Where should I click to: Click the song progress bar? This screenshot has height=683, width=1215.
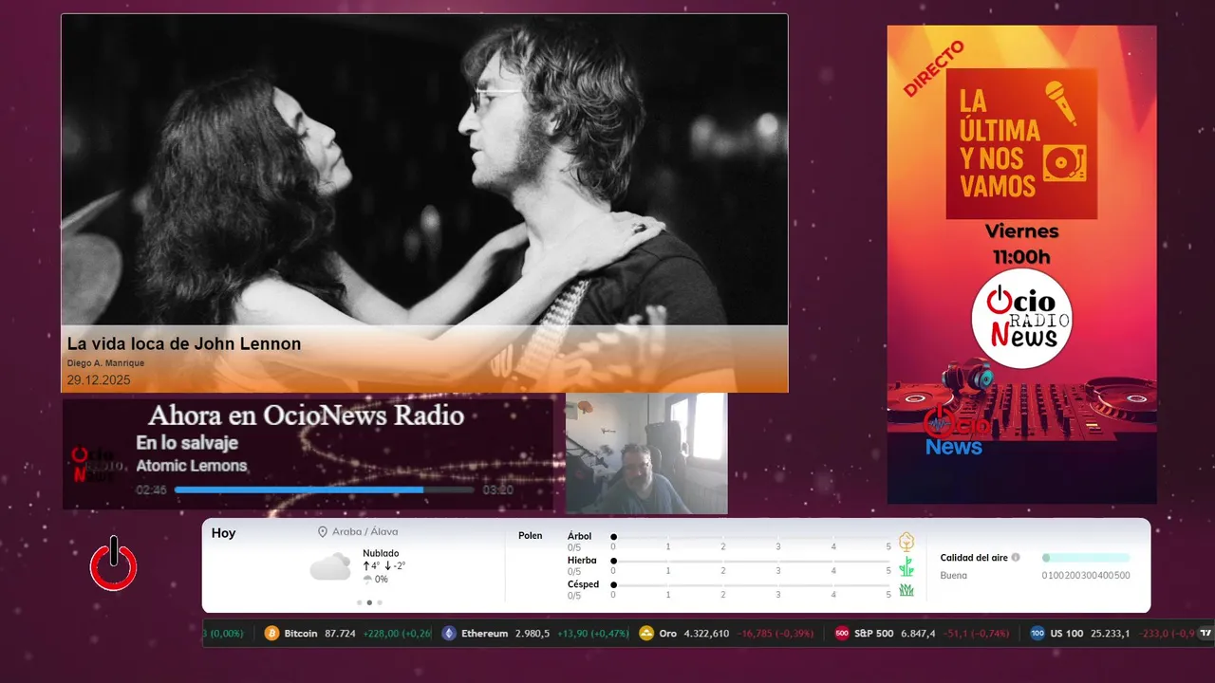click(324, 490)
